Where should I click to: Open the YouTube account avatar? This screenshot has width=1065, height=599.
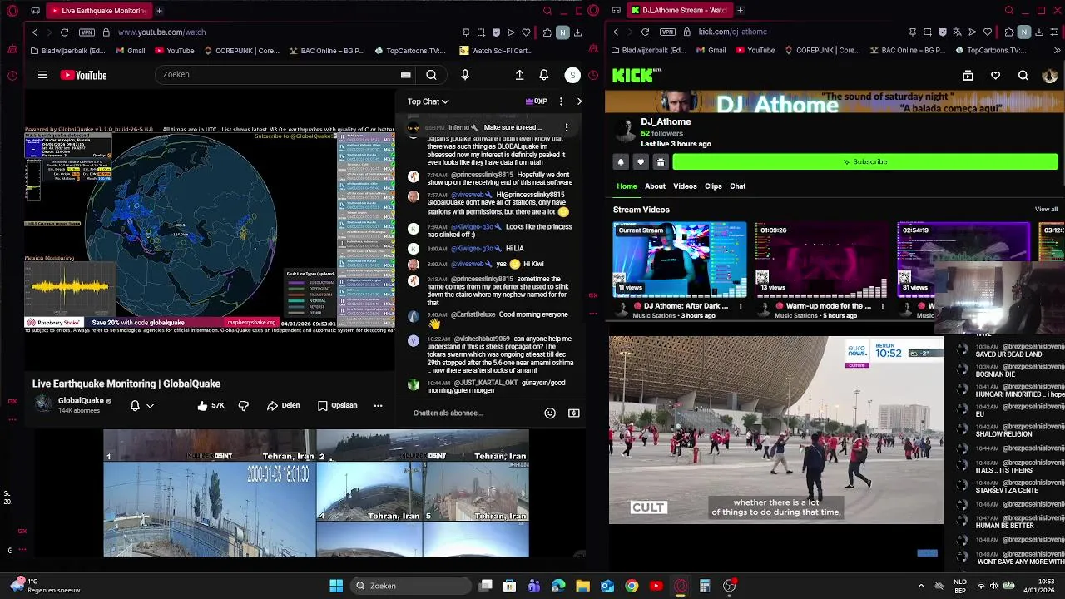[572, 75]
